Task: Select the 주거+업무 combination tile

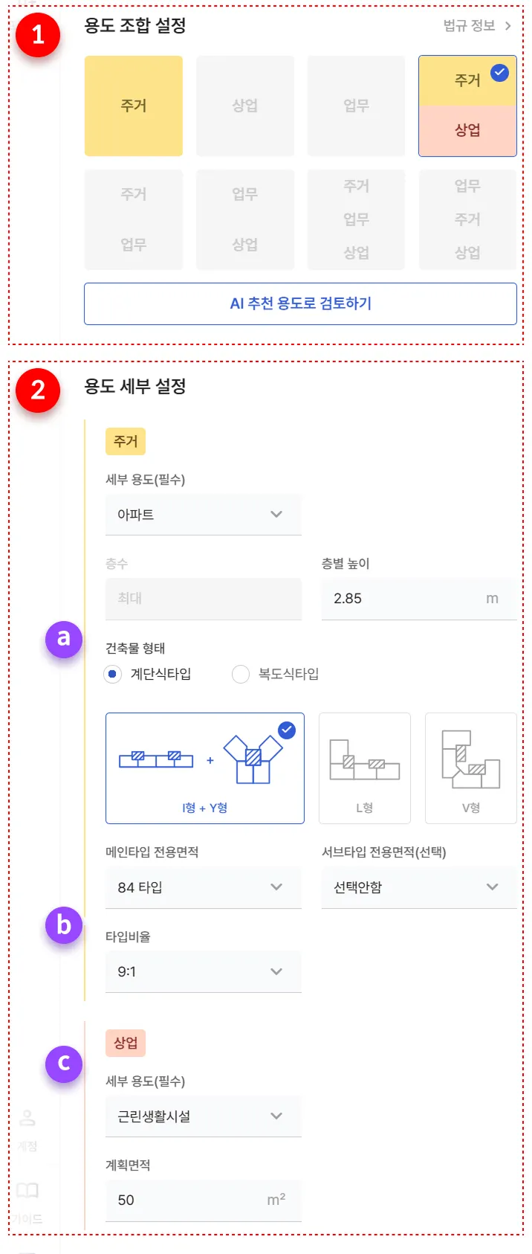Action: point(134,219)
